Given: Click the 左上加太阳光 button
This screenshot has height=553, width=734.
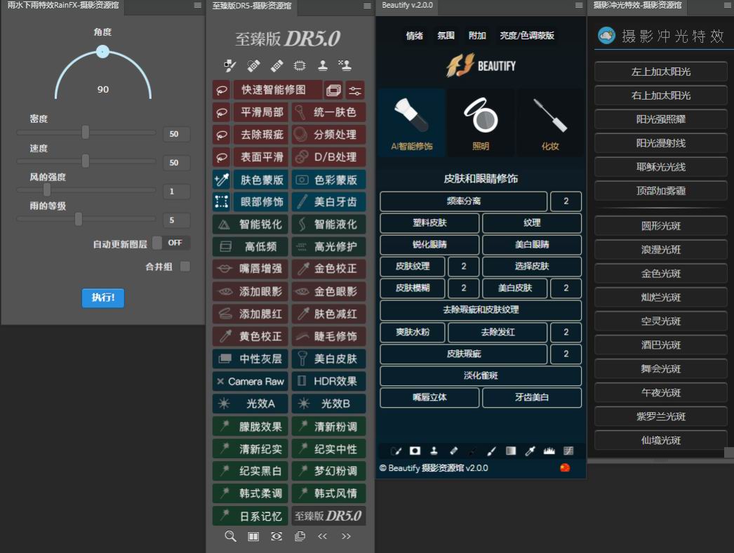Looking at the screenshot, I should point(660,72).
